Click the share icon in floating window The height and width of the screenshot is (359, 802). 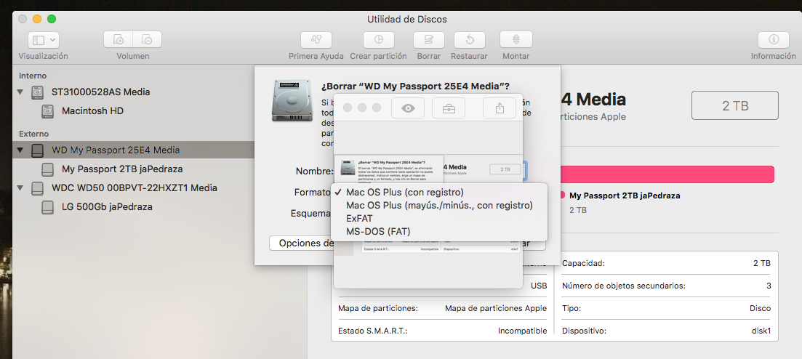pos(500,108)
